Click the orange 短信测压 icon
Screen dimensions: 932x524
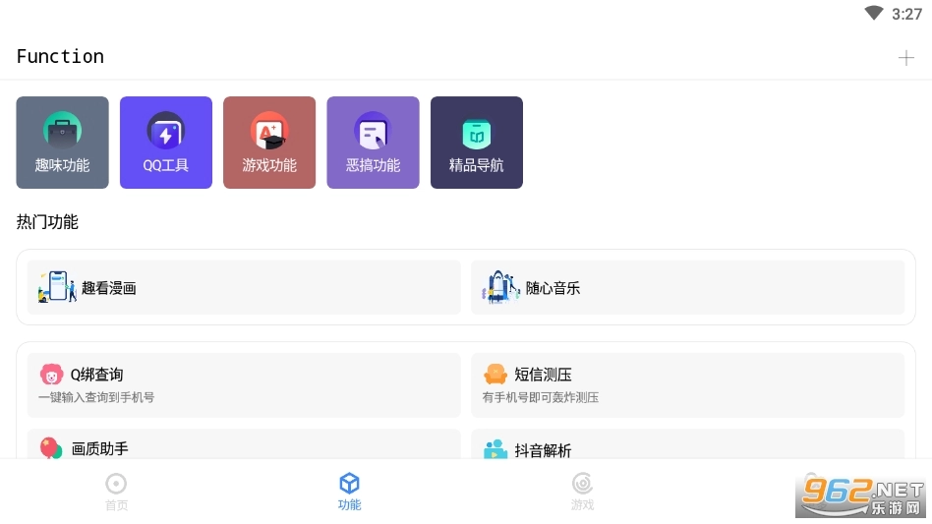[x=495, y=375]
